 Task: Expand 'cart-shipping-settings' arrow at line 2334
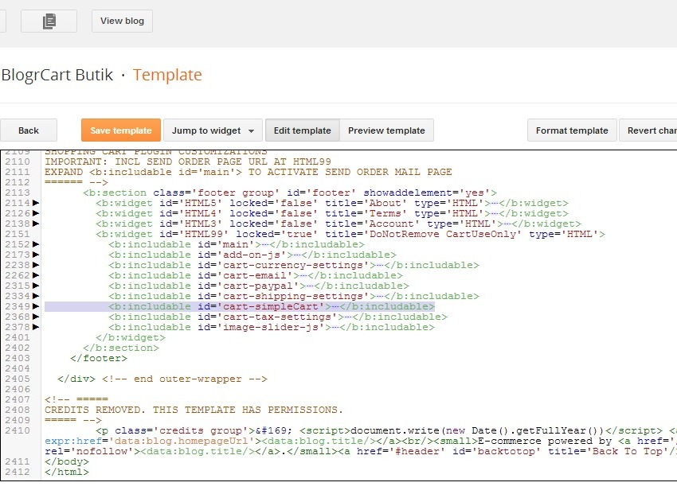[36, 296]
